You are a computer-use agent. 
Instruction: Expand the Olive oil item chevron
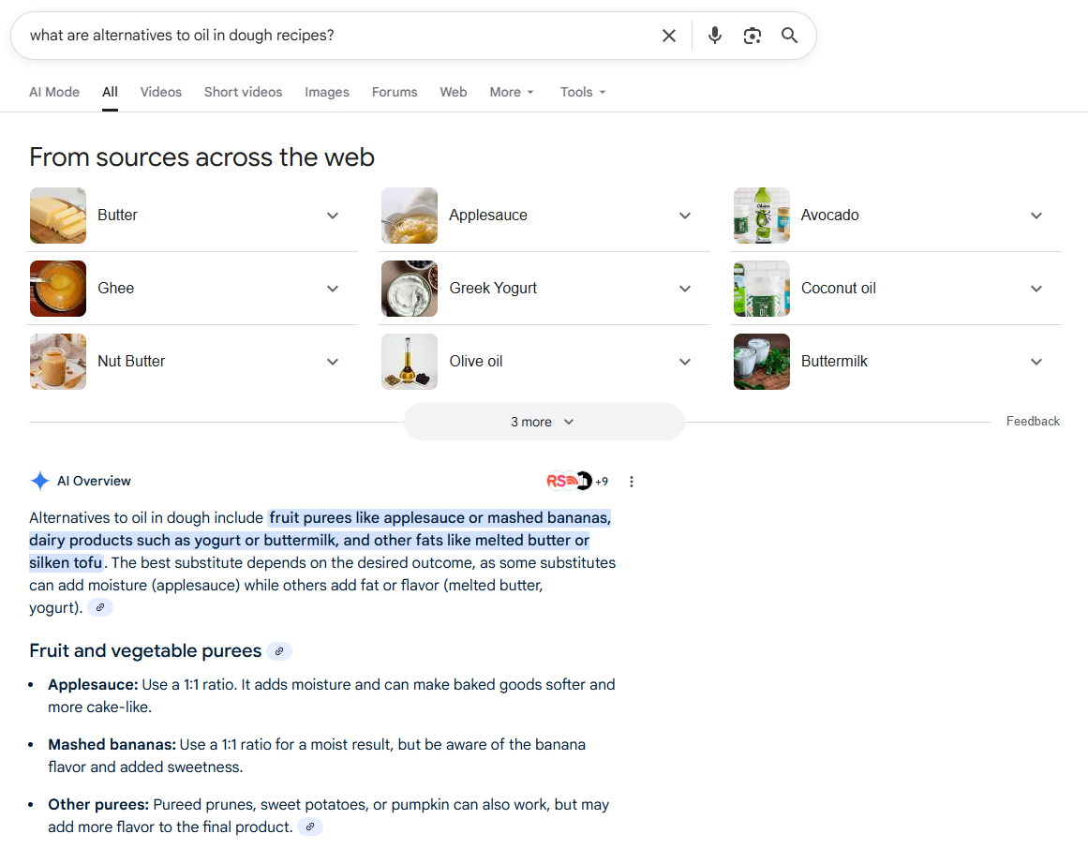pyautogui.click(x=685, y=362)
